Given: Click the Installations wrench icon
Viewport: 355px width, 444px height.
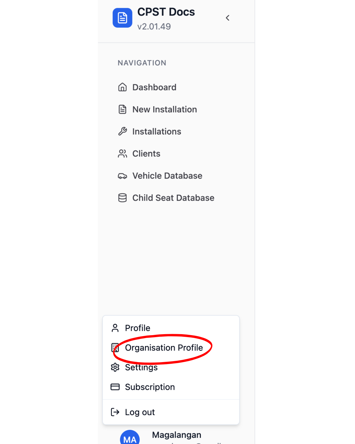Looking at the screenshot, I should (x=122, y=132).
